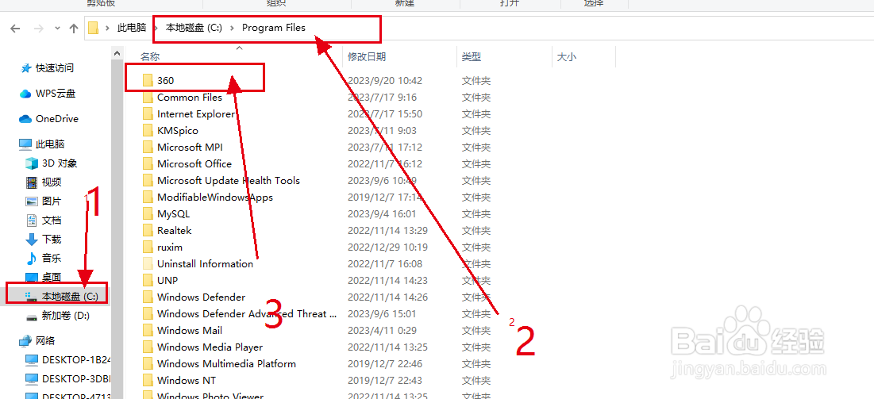Open 文档 folder in the sidebar
The height and width of the screenshot is (399, 874).
52,220
